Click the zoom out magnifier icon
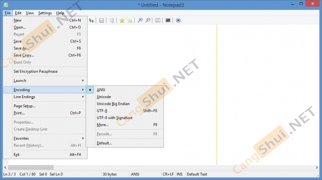The image size is (322, 180). (148, 20)
